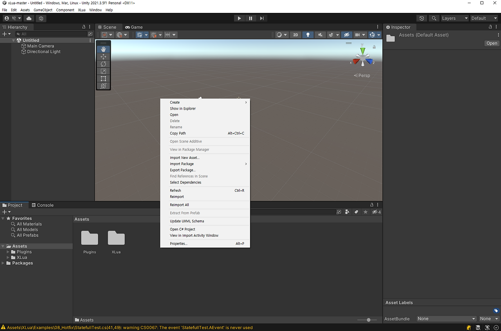Open the Undo History icon
The height and width of the screenshot is (331, 501).
(x=422, y=18)
